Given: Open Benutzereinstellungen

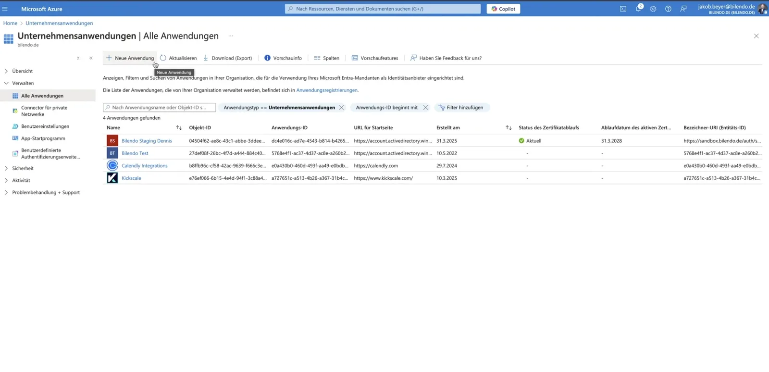Looking at the screenshot, I should (x=41, y=126).
